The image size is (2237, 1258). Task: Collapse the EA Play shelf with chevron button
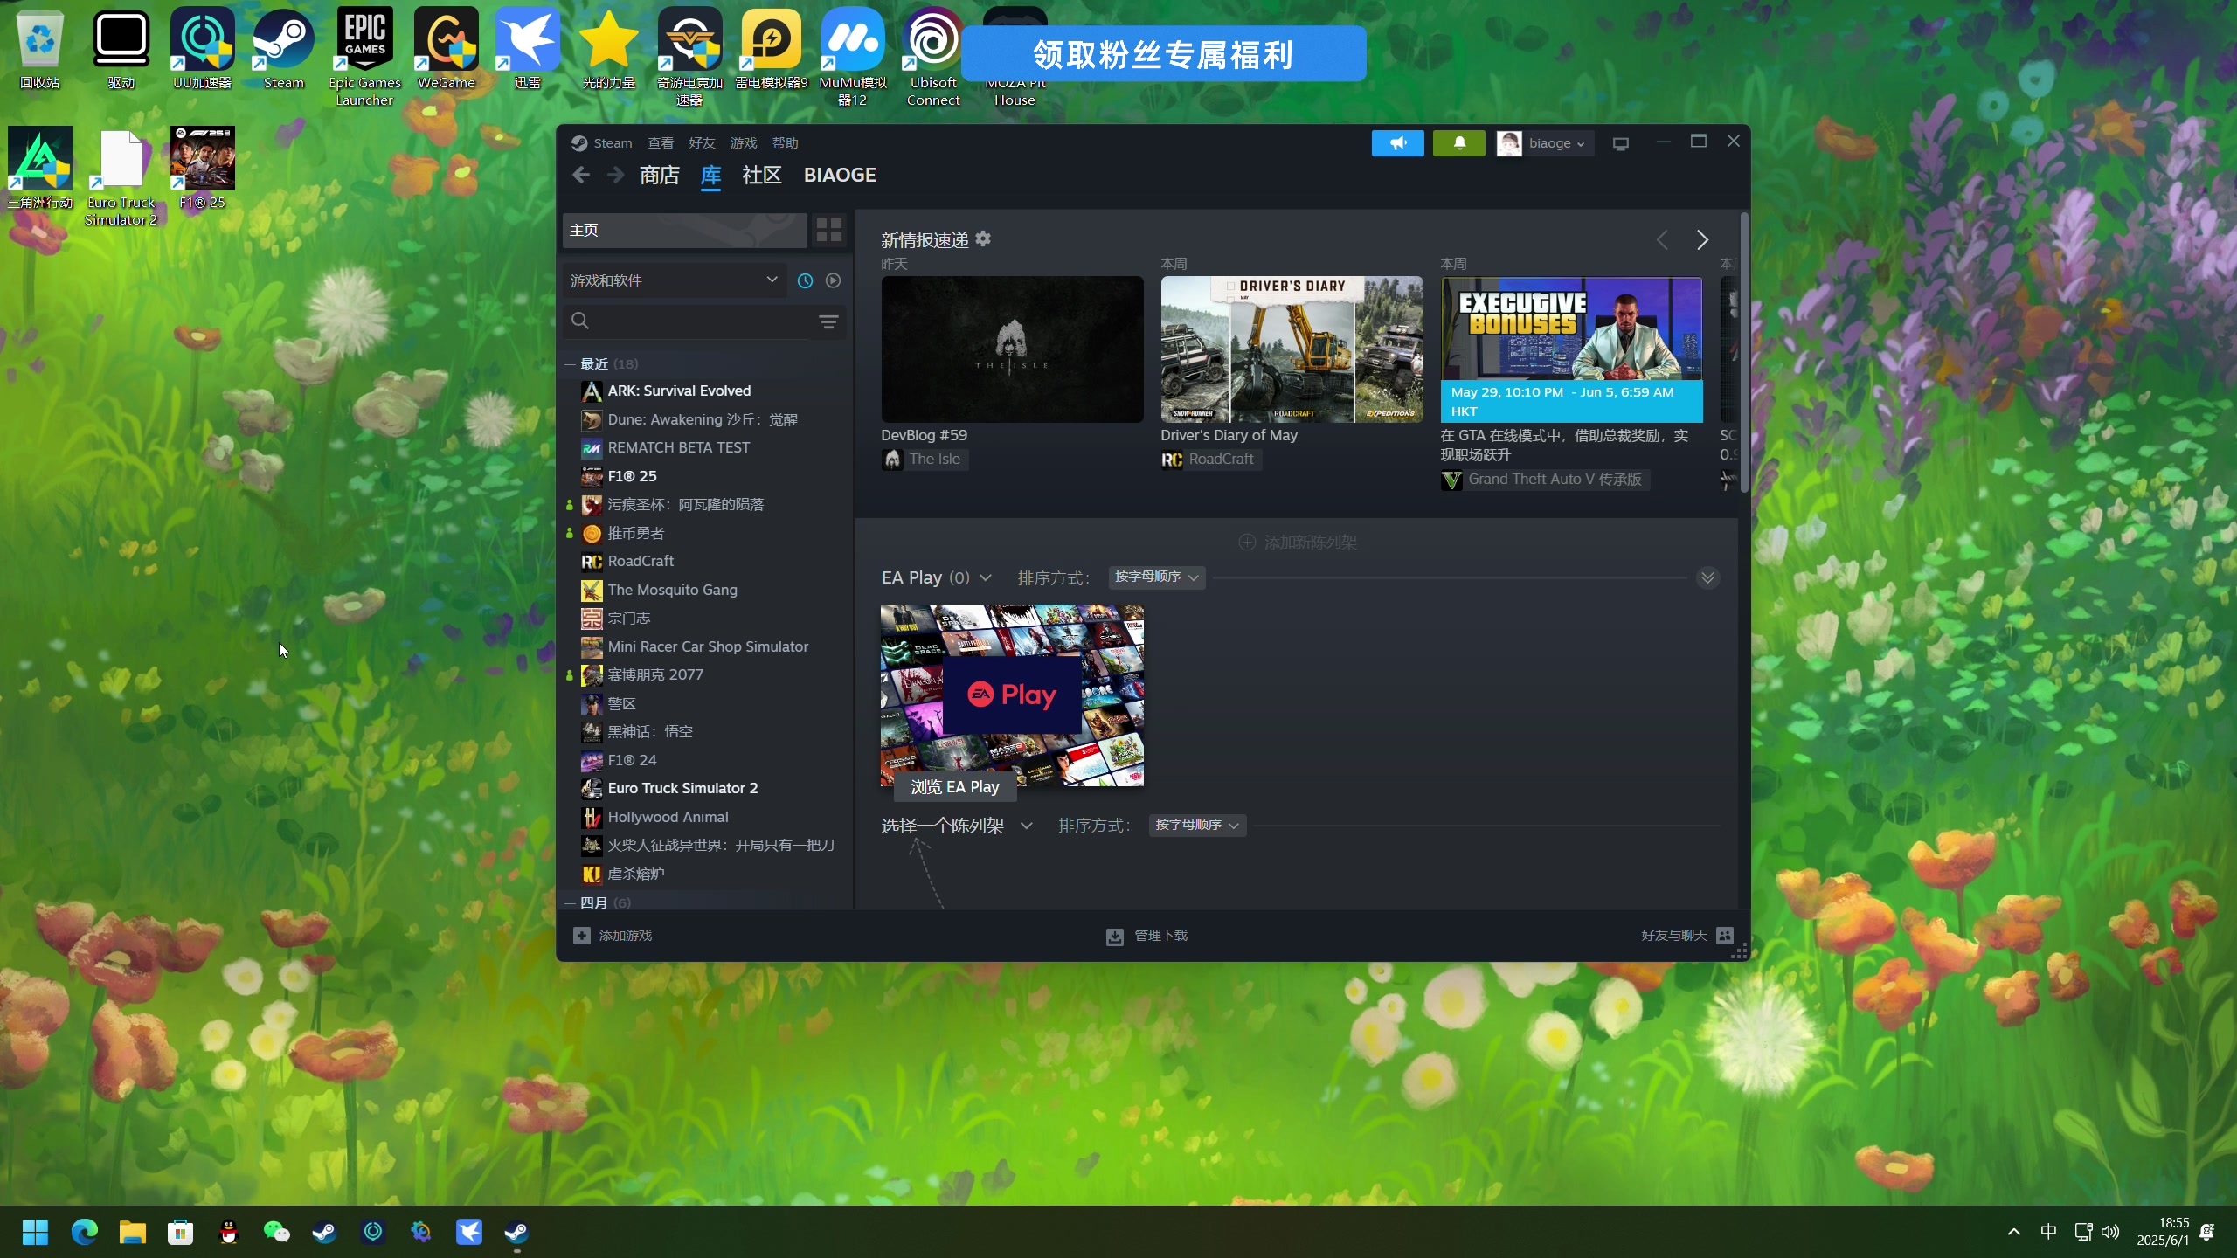point(1707,578)
